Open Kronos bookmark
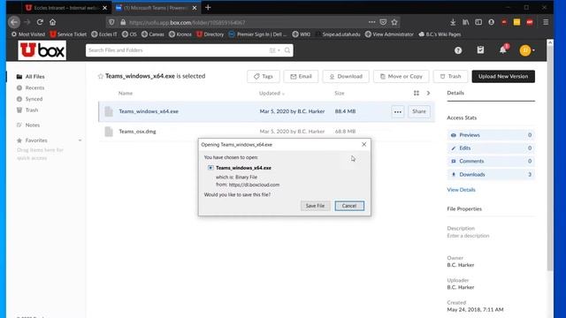Viewport: 566px width, 318px height. [x=180, y=34]
